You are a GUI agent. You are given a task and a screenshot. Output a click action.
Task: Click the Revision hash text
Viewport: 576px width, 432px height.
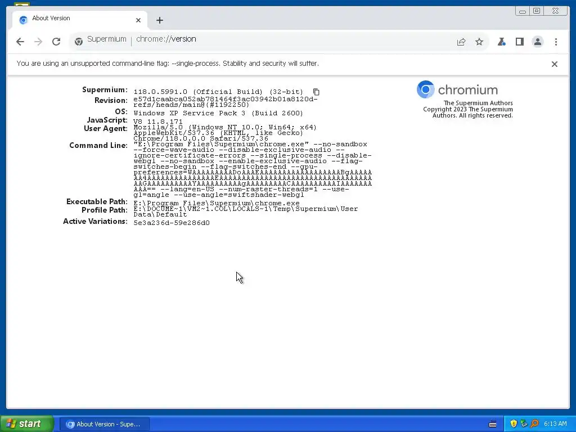226,102
